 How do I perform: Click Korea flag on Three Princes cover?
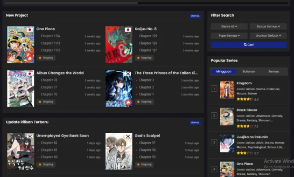click(x=128, y=74)
